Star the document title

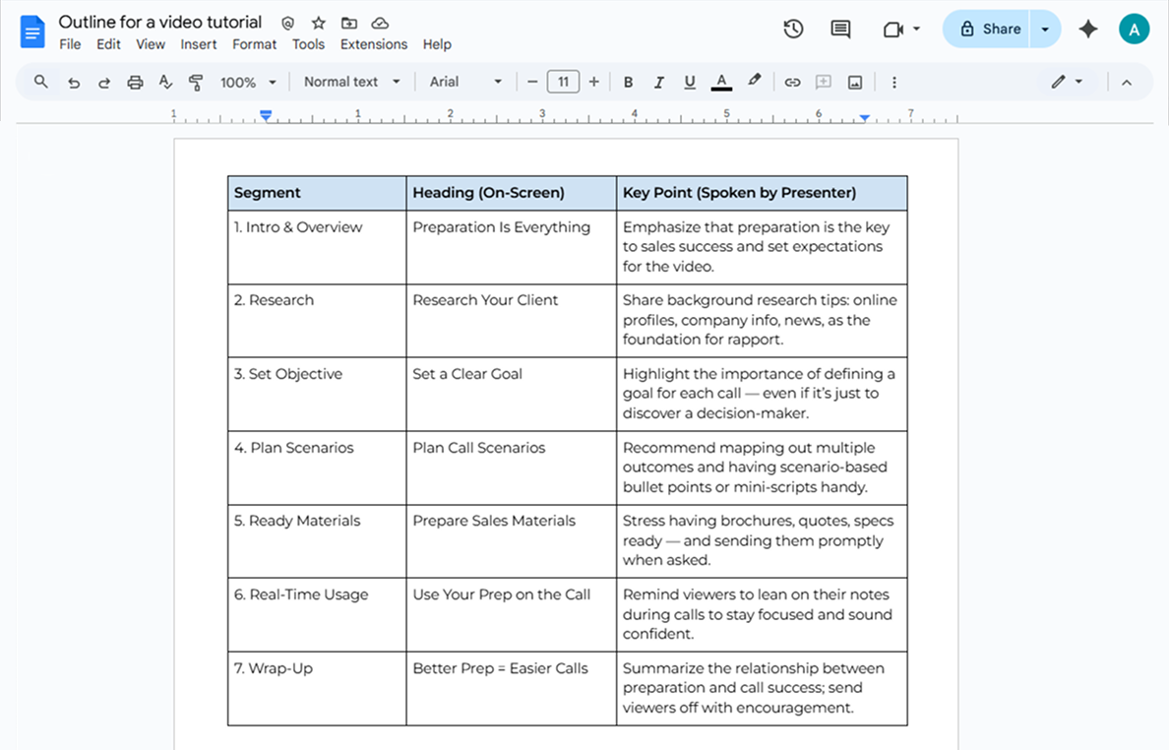(x=317, y=22)
